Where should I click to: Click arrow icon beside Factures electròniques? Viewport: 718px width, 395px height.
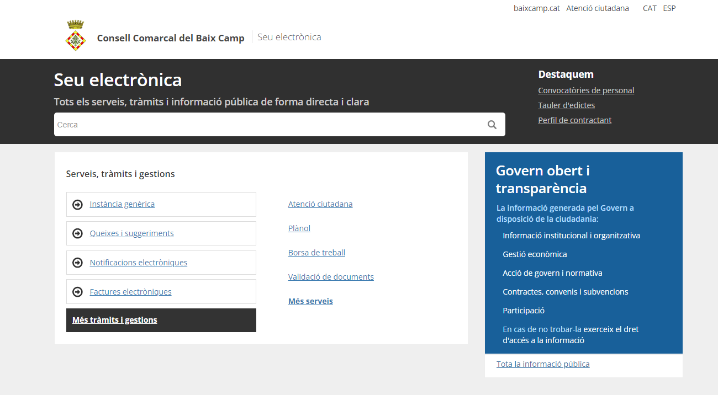78,292
